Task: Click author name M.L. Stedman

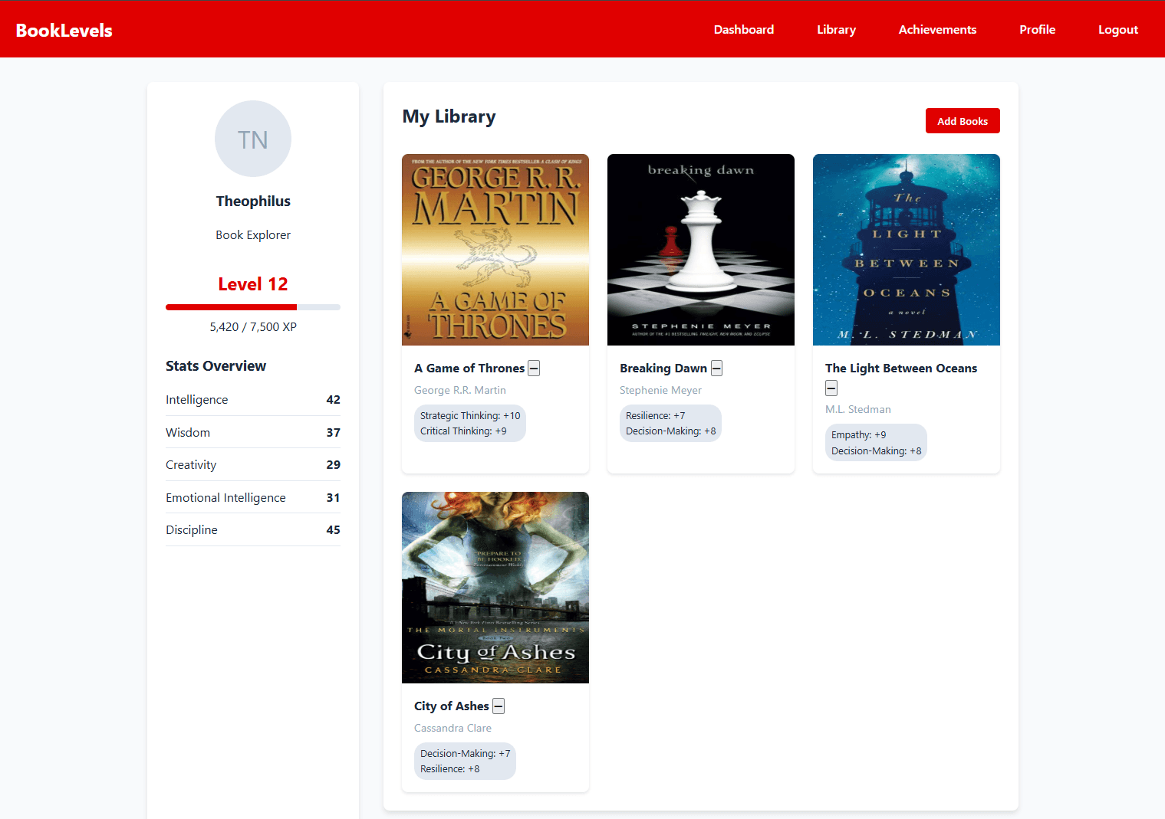Action: pyautogui.click(x=858, y=410)
